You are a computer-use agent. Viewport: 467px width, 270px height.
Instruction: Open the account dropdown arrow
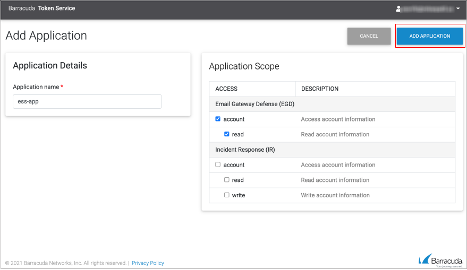(x=458, y=9)
